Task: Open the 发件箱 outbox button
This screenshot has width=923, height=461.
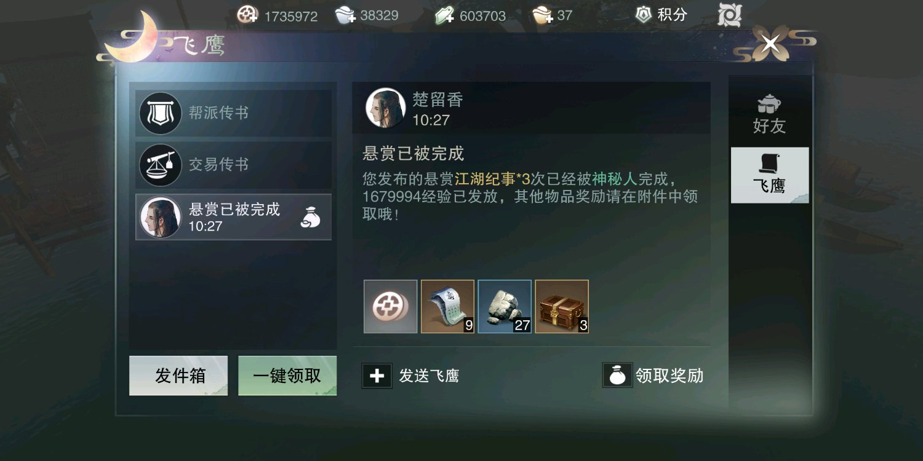Action: click(178, 376)
